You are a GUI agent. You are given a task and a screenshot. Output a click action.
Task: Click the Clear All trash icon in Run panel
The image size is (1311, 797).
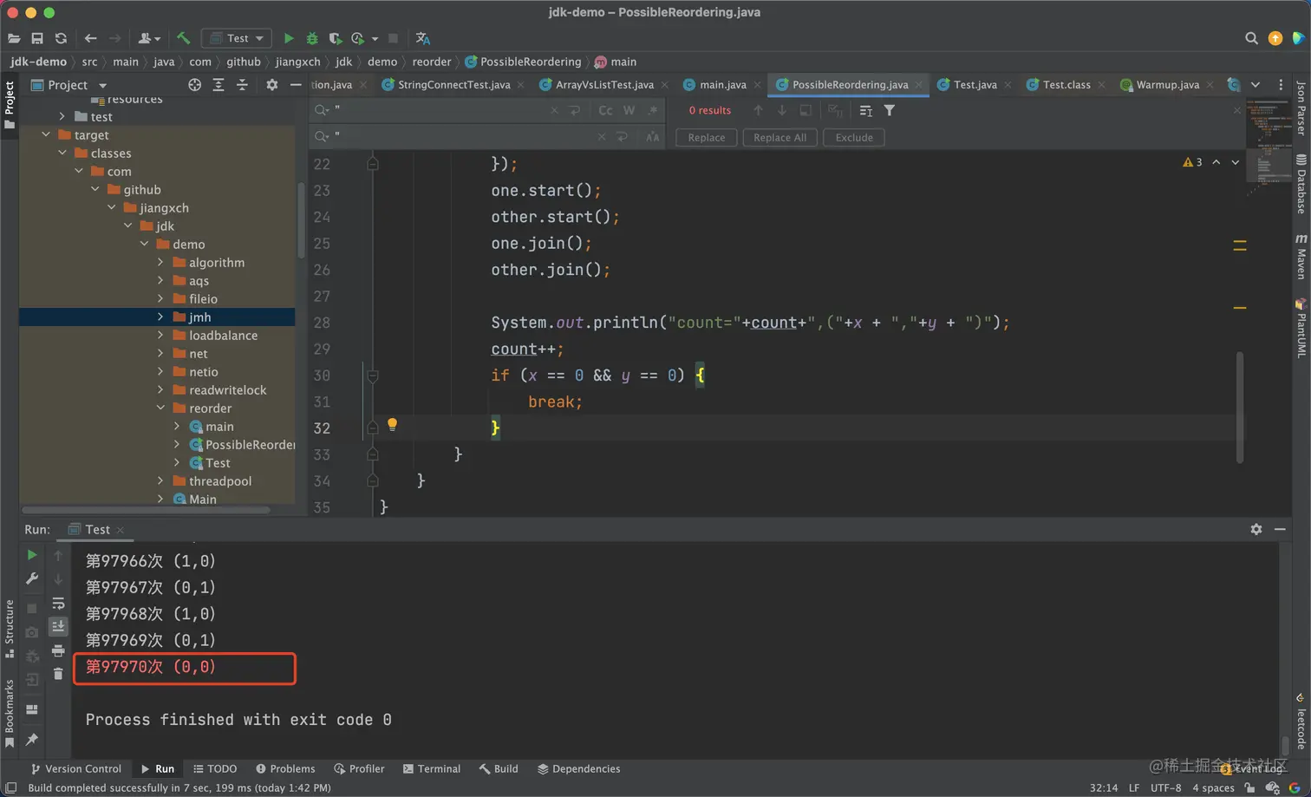[58, 674]
